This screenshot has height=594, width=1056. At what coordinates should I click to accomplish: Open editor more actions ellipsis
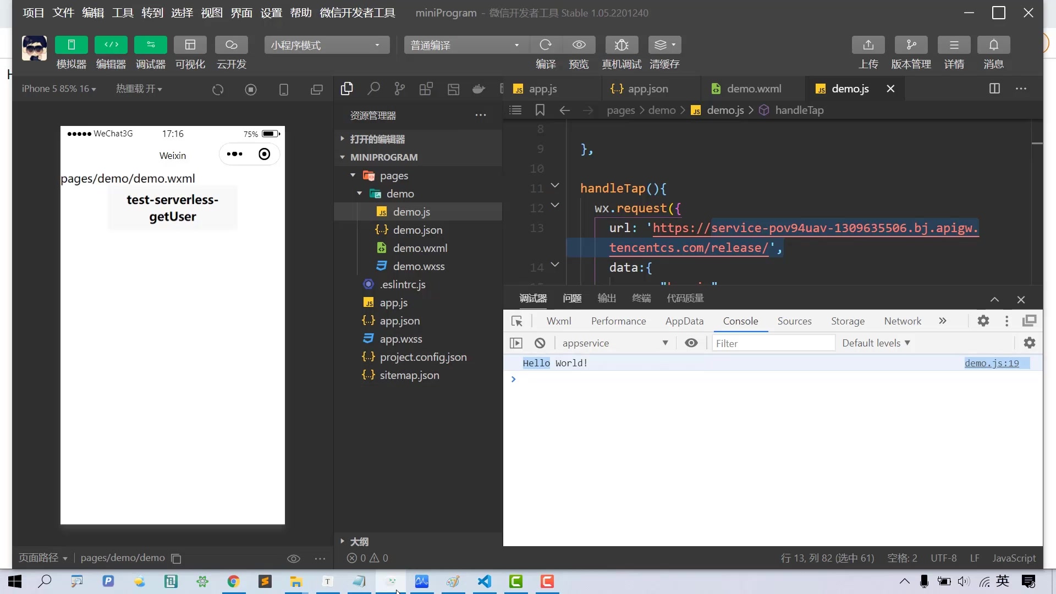click(1021, 89)
